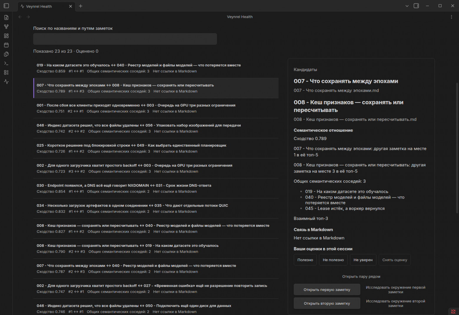
Task: Select pair 002 ↔ 003 row
Action: (x=156, y=168)
